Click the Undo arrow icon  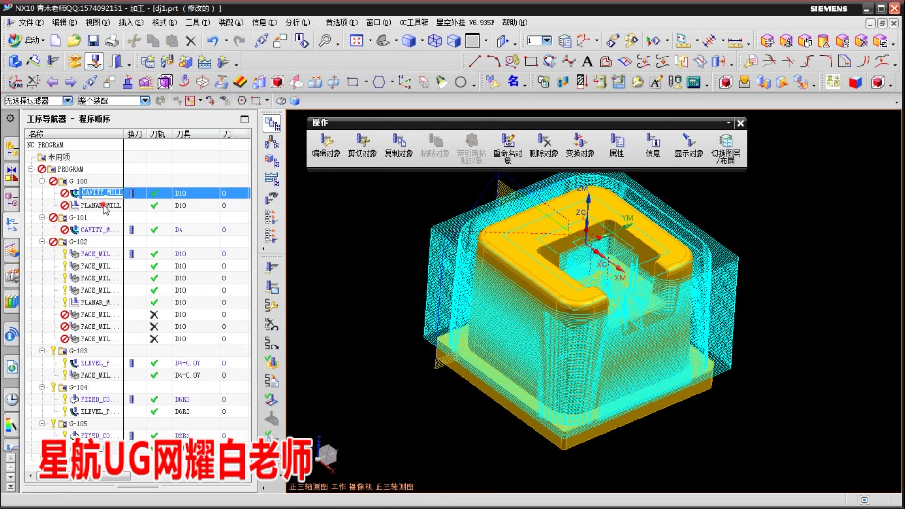[212, 41]
